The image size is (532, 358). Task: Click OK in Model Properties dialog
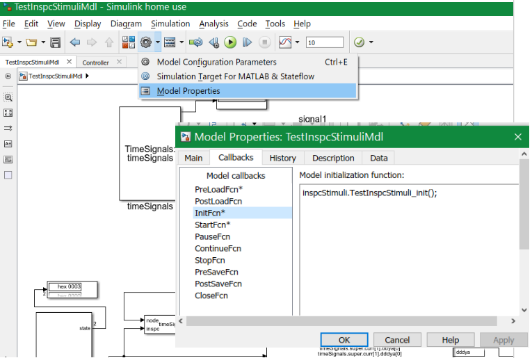[x=344, y=340]
